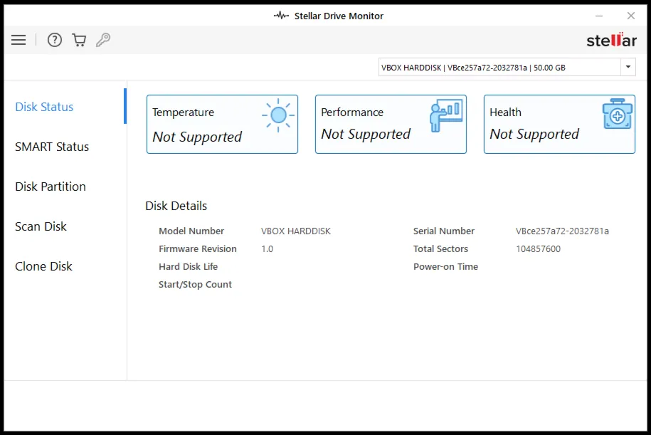Click the sectors value 104857600
The height and width of the screenshot is (435, 651).
[538, 249]
